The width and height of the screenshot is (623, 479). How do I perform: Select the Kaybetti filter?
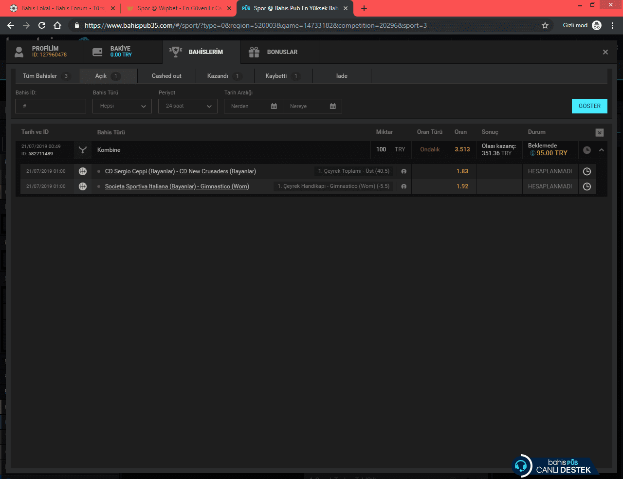pyautogui.click(x=283, y=76)
